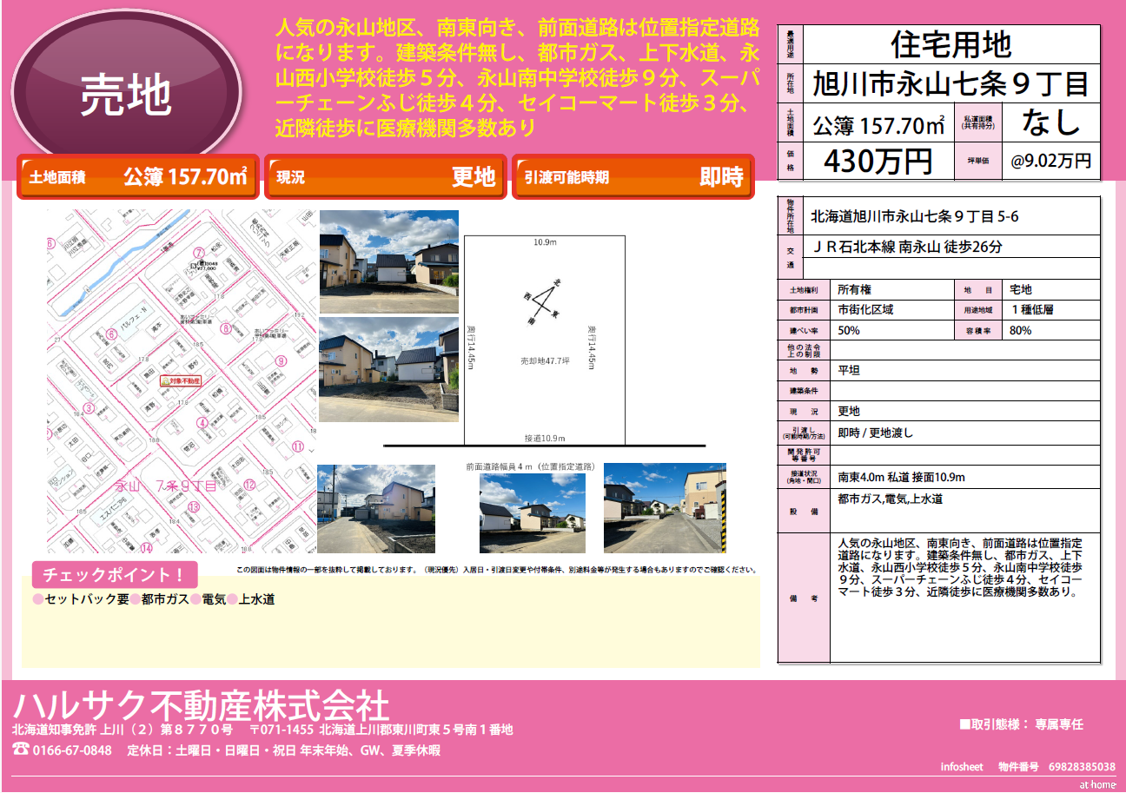Click the red 対象不動産 marker on the map
The height and width of the screenshot is (793, 1126).
click(180, 380)
